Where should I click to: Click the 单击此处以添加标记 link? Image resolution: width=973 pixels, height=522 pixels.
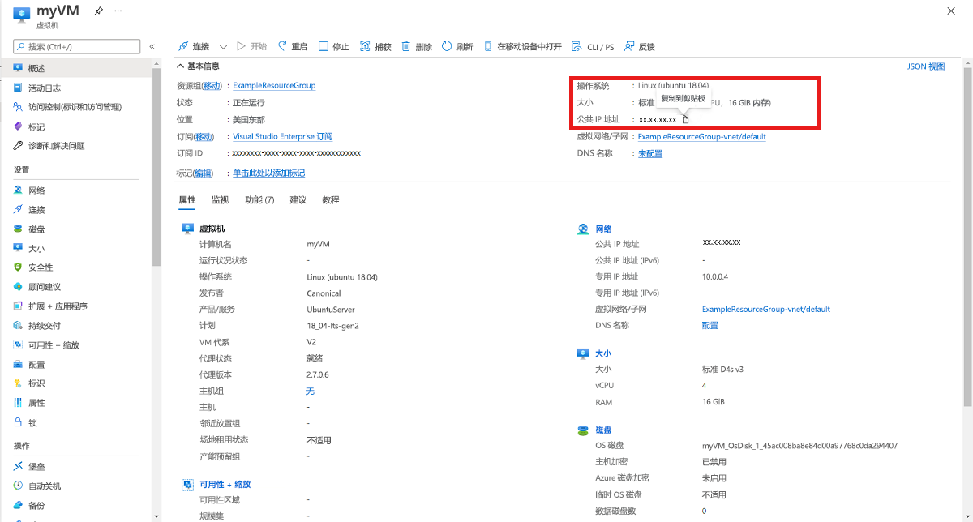269,173
